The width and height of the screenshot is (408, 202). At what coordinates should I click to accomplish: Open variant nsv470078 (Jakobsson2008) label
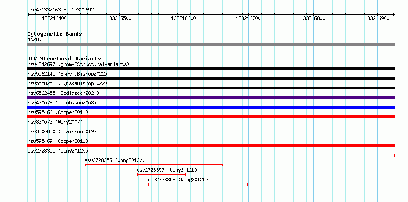[62, 103]
